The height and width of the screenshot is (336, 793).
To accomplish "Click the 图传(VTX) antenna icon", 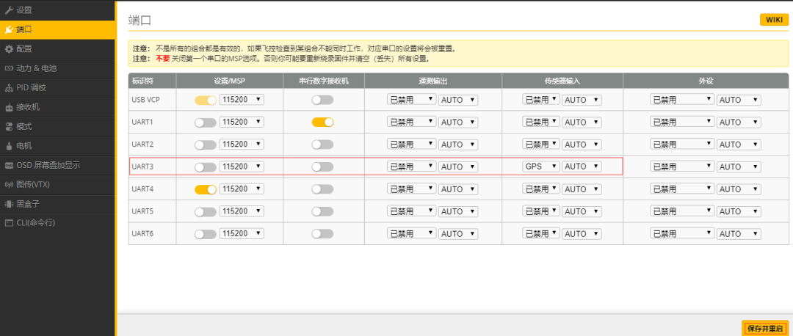I will 9,184.
